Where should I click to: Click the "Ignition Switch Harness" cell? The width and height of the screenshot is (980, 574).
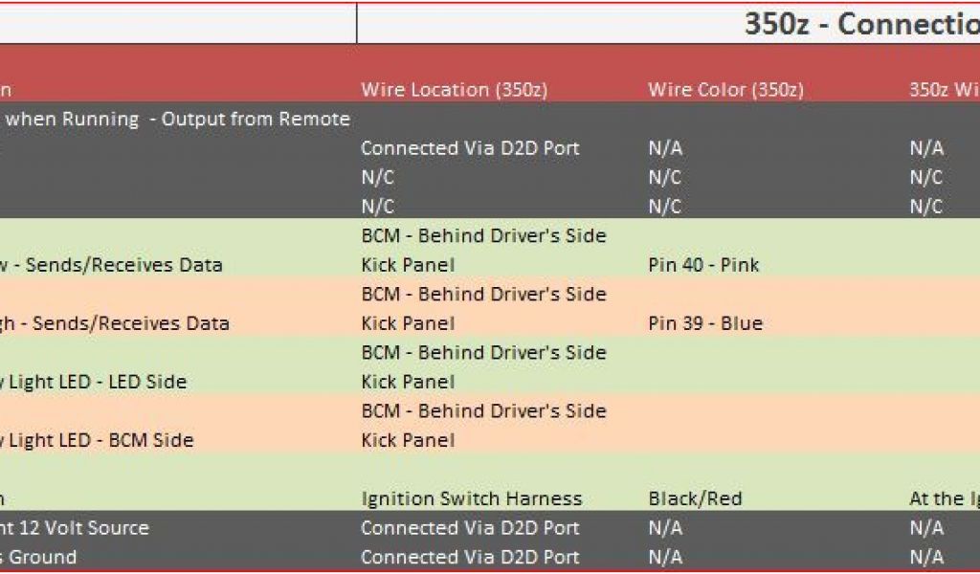(x=471, y=498)
